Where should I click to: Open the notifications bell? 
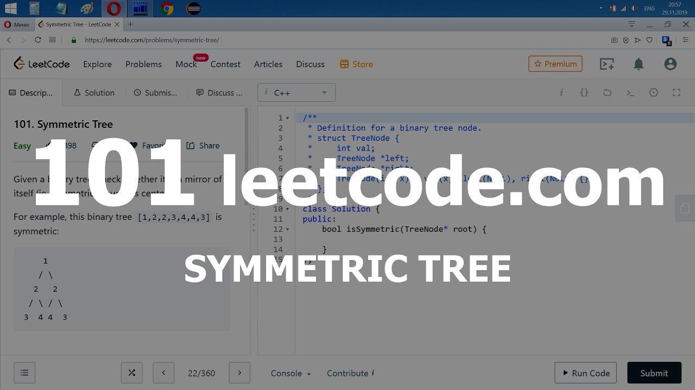(639, 64)
